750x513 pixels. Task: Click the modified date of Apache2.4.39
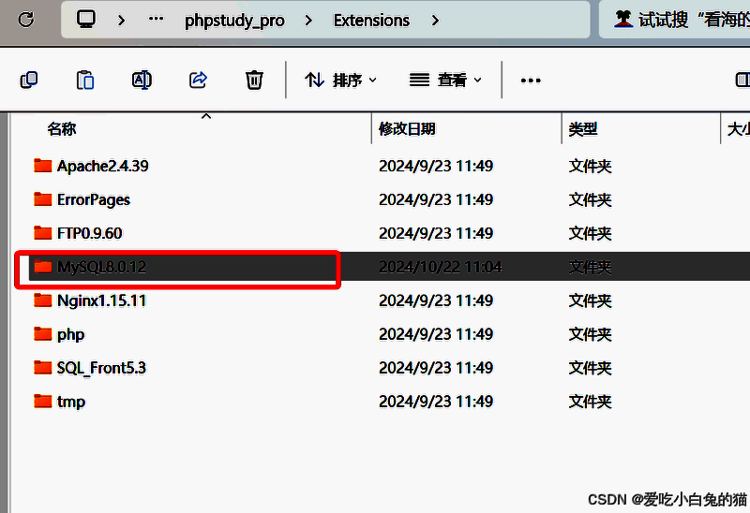436,167
